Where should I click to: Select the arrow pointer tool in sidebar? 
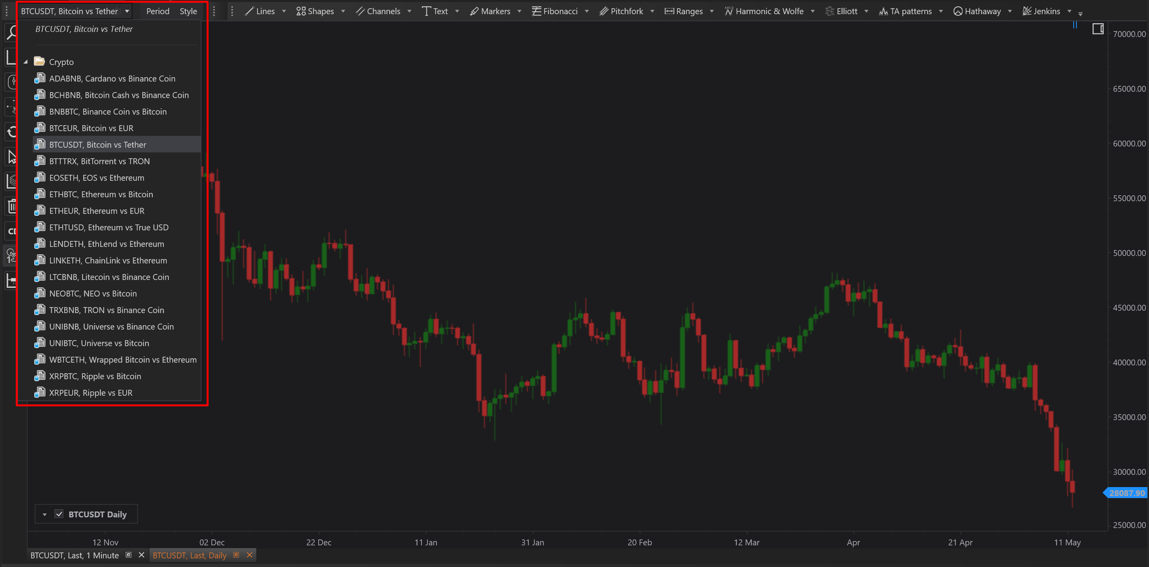12,157
